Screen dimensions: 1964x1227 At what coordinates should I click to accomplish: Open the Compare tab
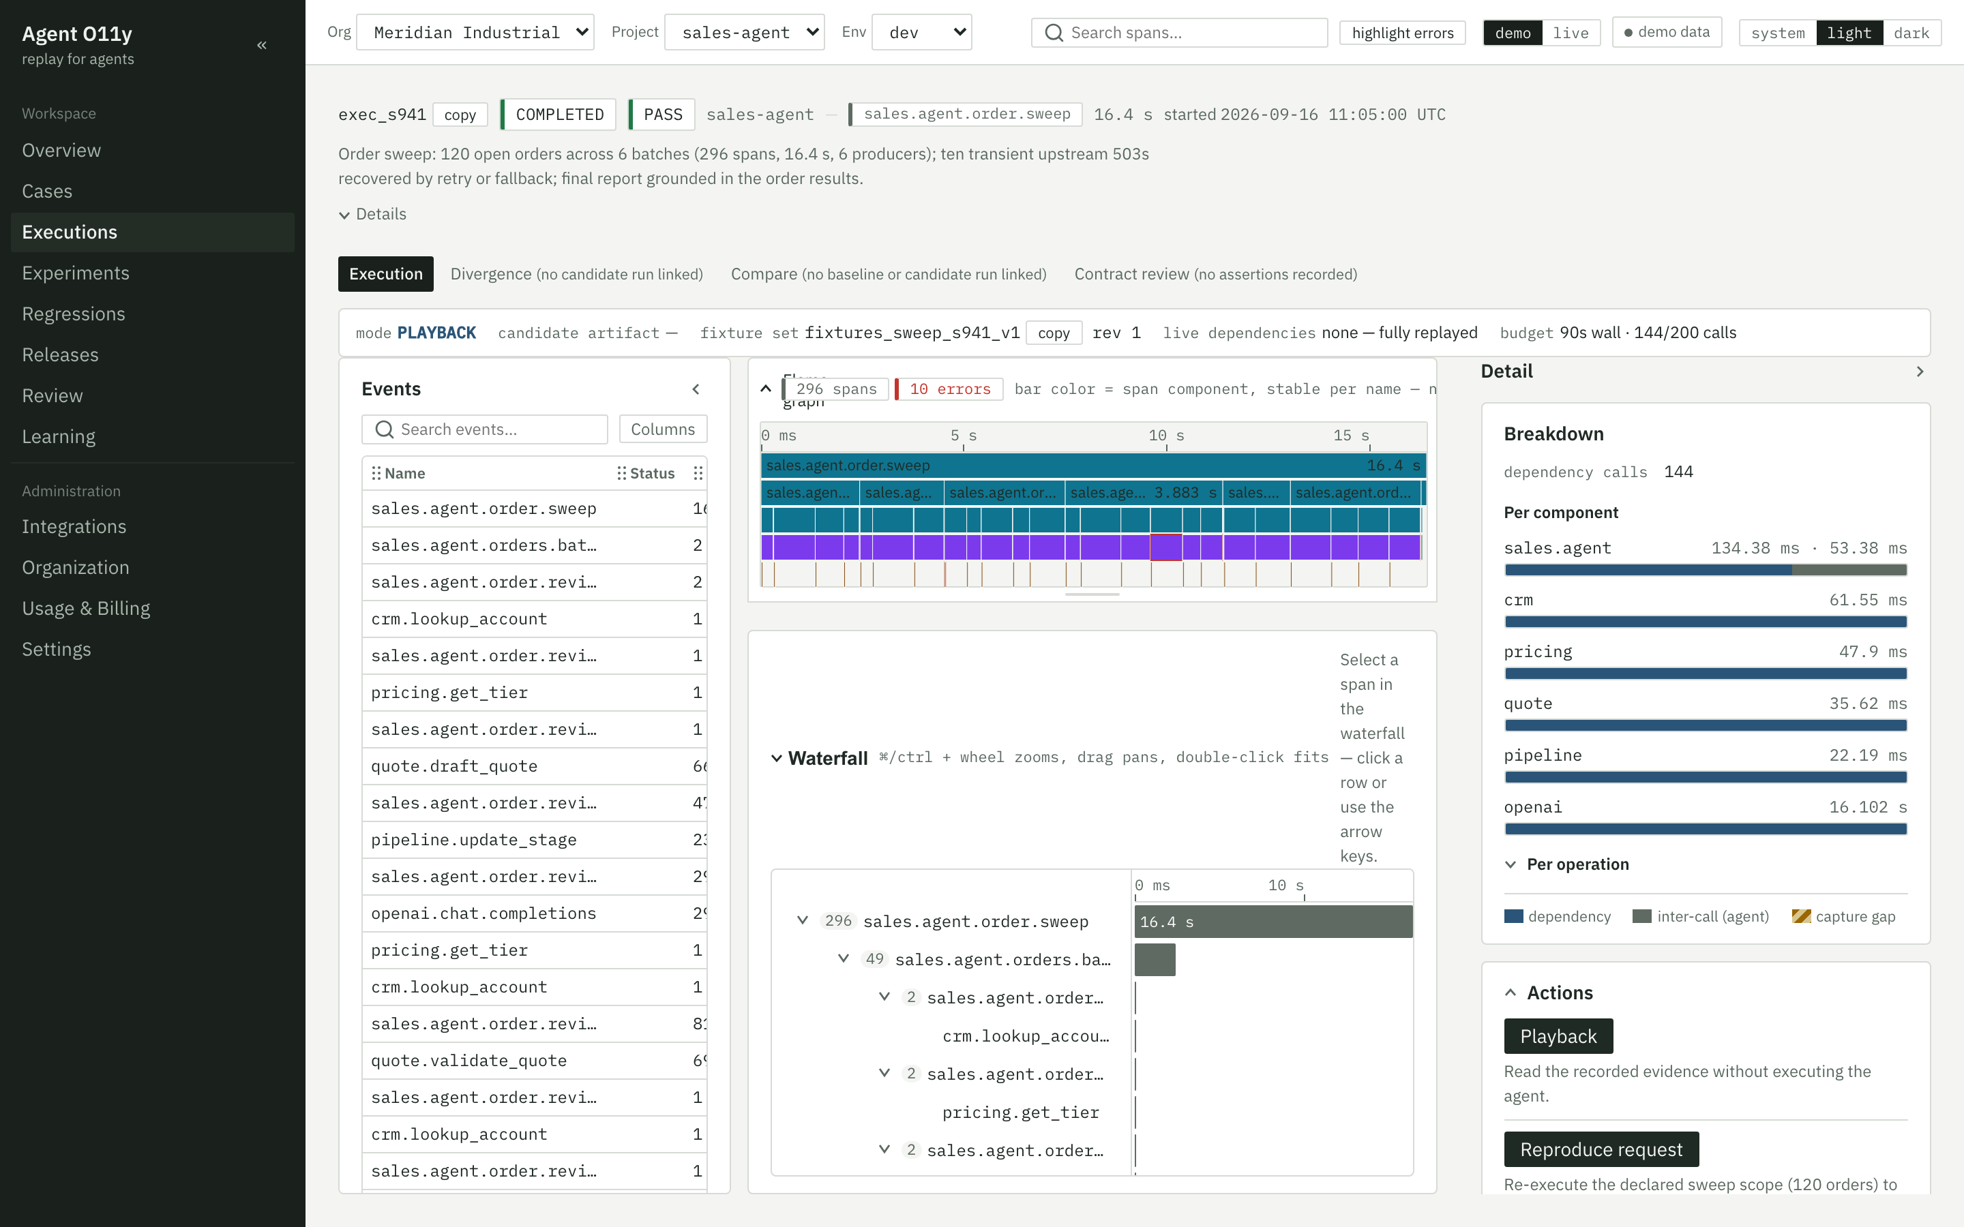coord(889,274)
